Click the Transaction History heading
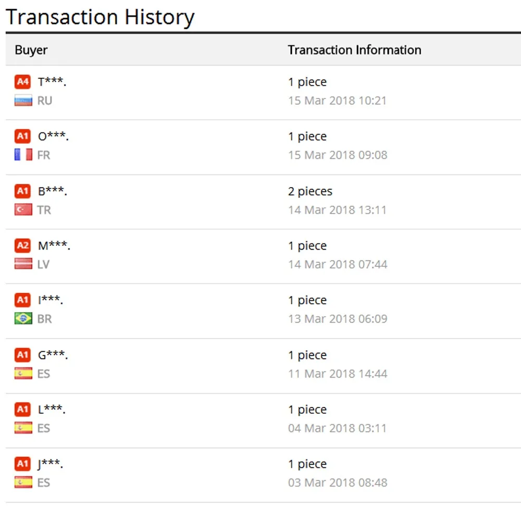Viewport: 521px width, 521px height. point(100,17)
